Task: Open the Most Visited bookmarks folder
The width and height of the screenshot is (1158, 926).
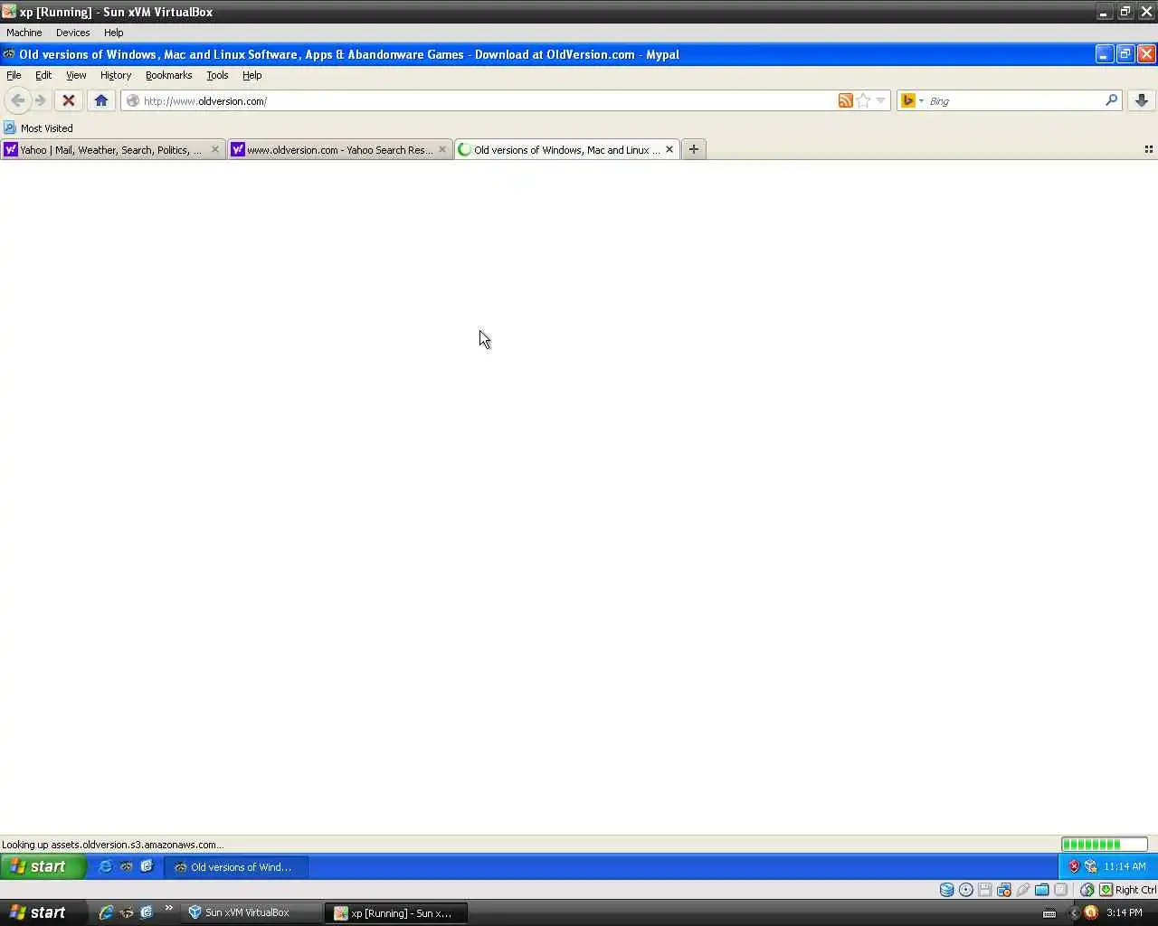Action: point(38,128)
